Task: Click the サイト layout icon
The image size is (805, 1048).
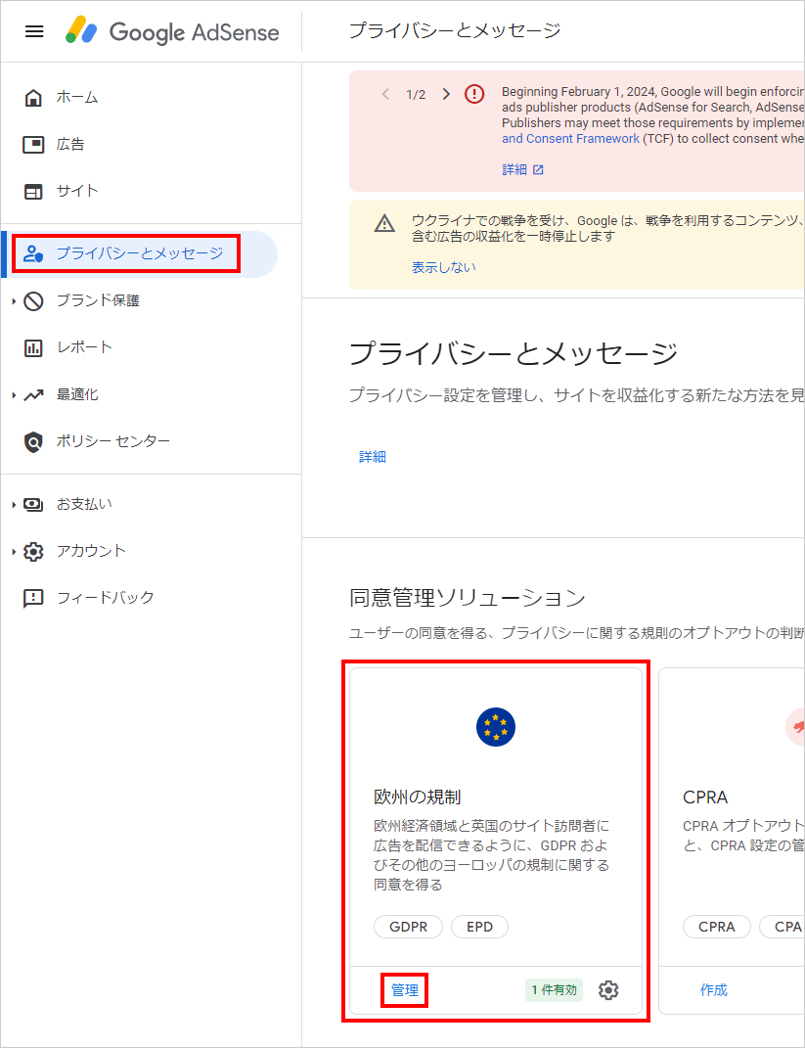Action: tap(33, 191)
